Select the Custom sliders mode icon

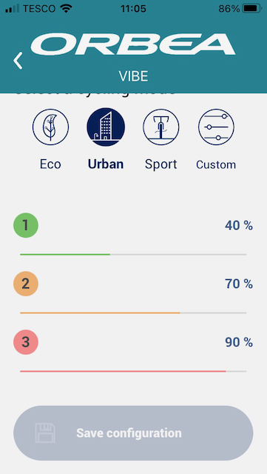pyautogui.click(x=216, y=127)
